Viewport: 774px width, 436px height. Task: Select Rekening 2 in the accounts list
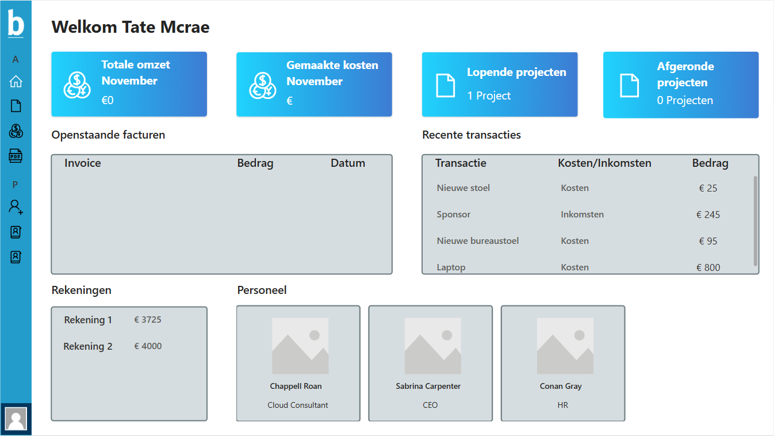click(x=88, y=346)
